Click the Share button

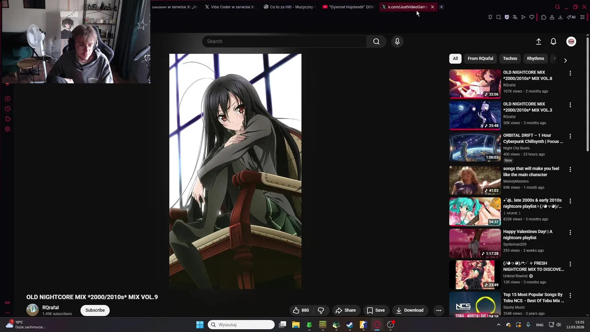click(346, 310)
